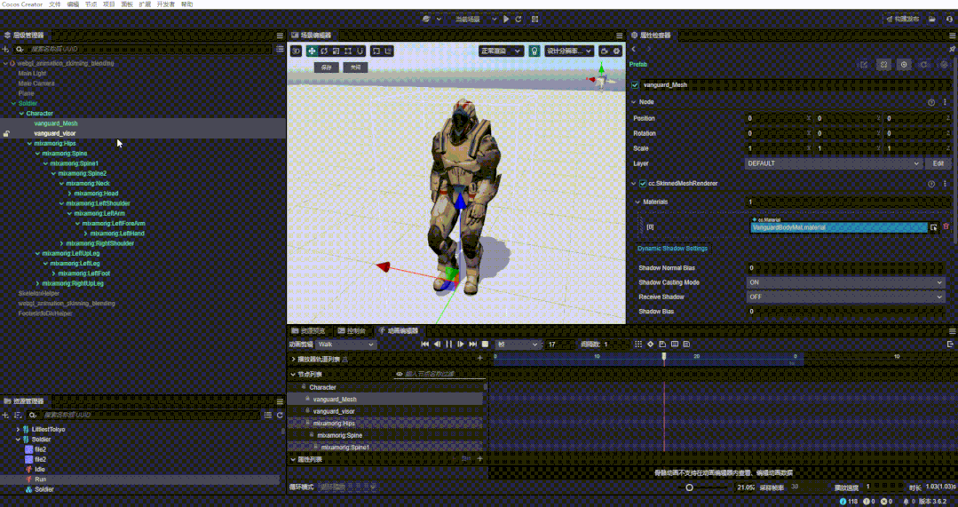Open scene gizmo gear settings

pyautogui.click(x=616, y=51)
